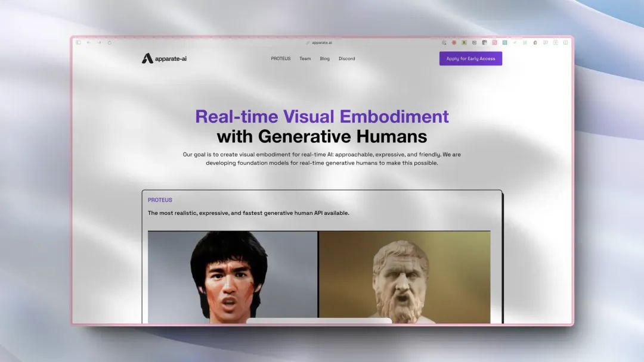The image size is (644, 362).
Task: Click the browser back arrow
Action: [89, 43]
